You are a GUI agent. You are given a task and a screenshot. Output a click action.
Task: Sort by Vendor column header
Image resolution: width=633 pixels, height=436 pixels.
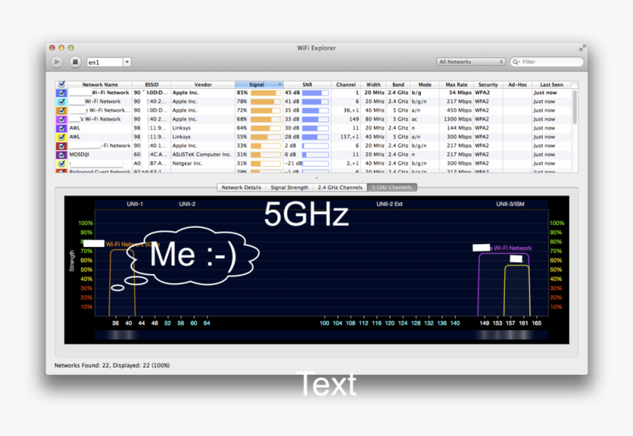[202, 85]
